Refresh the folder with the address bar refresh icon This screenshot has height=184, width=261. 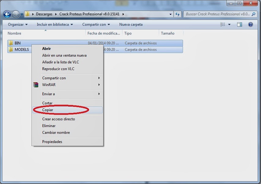(x=177, y=14)
